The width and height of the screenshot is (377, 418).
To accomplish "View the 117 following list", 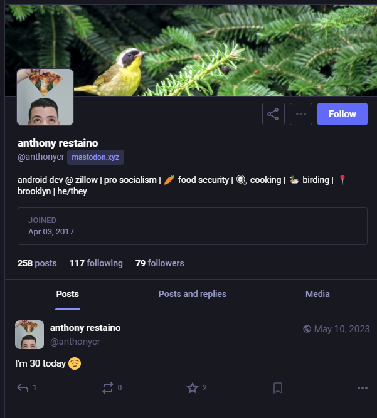I will click(96, 263).
